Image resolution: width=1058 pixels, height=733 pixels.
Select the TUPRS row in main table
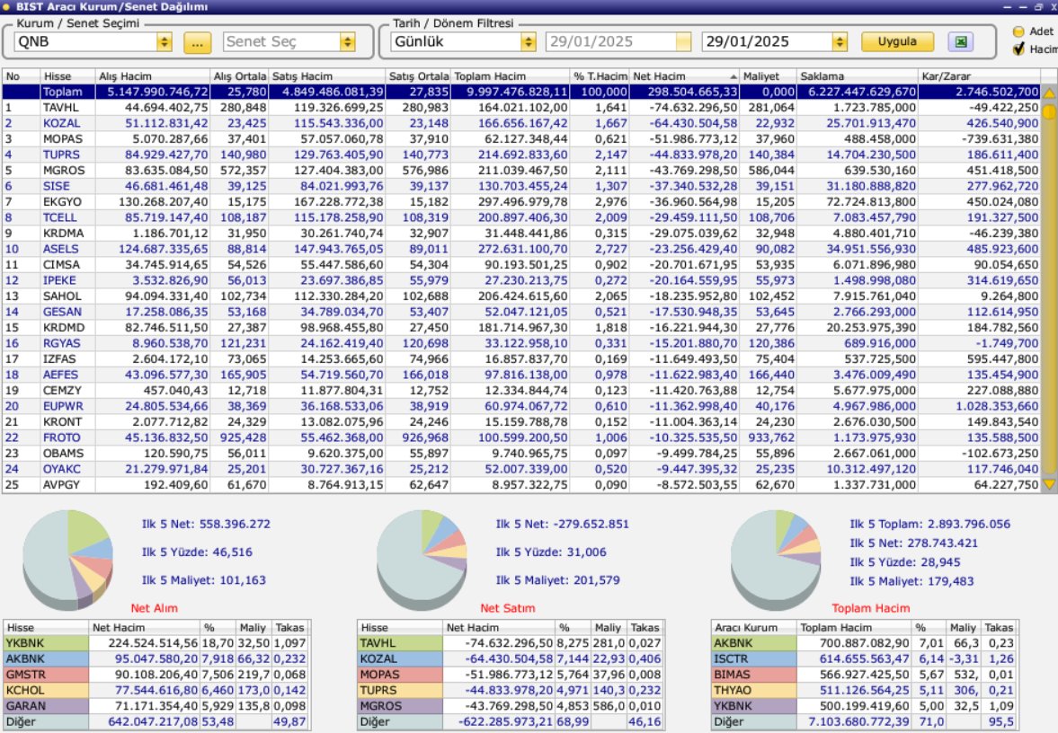520,155
